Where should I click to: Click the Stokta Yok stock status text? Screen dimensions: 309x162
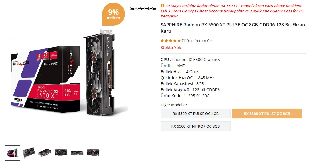[171, 48]
